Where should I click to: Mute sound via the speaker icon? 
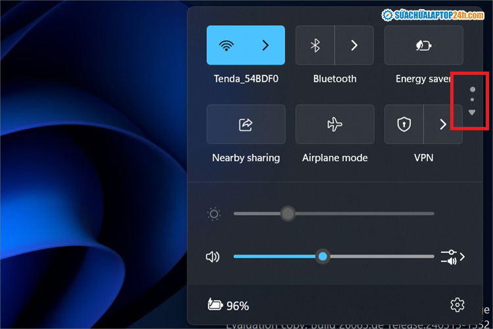point(212,257)
